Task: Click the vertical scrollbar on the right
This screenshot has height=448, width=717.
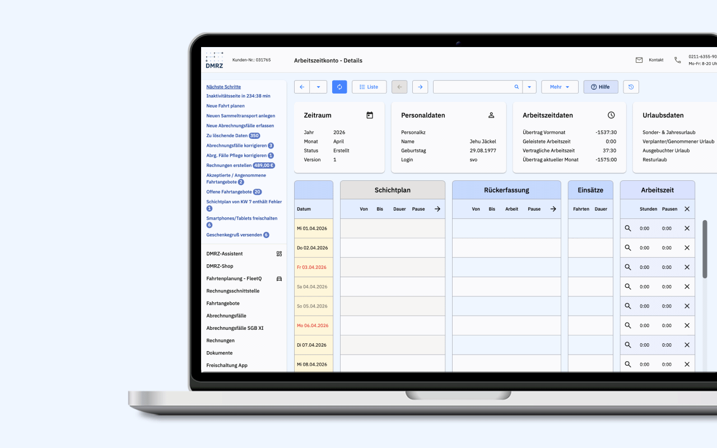Action: point(705,249)
